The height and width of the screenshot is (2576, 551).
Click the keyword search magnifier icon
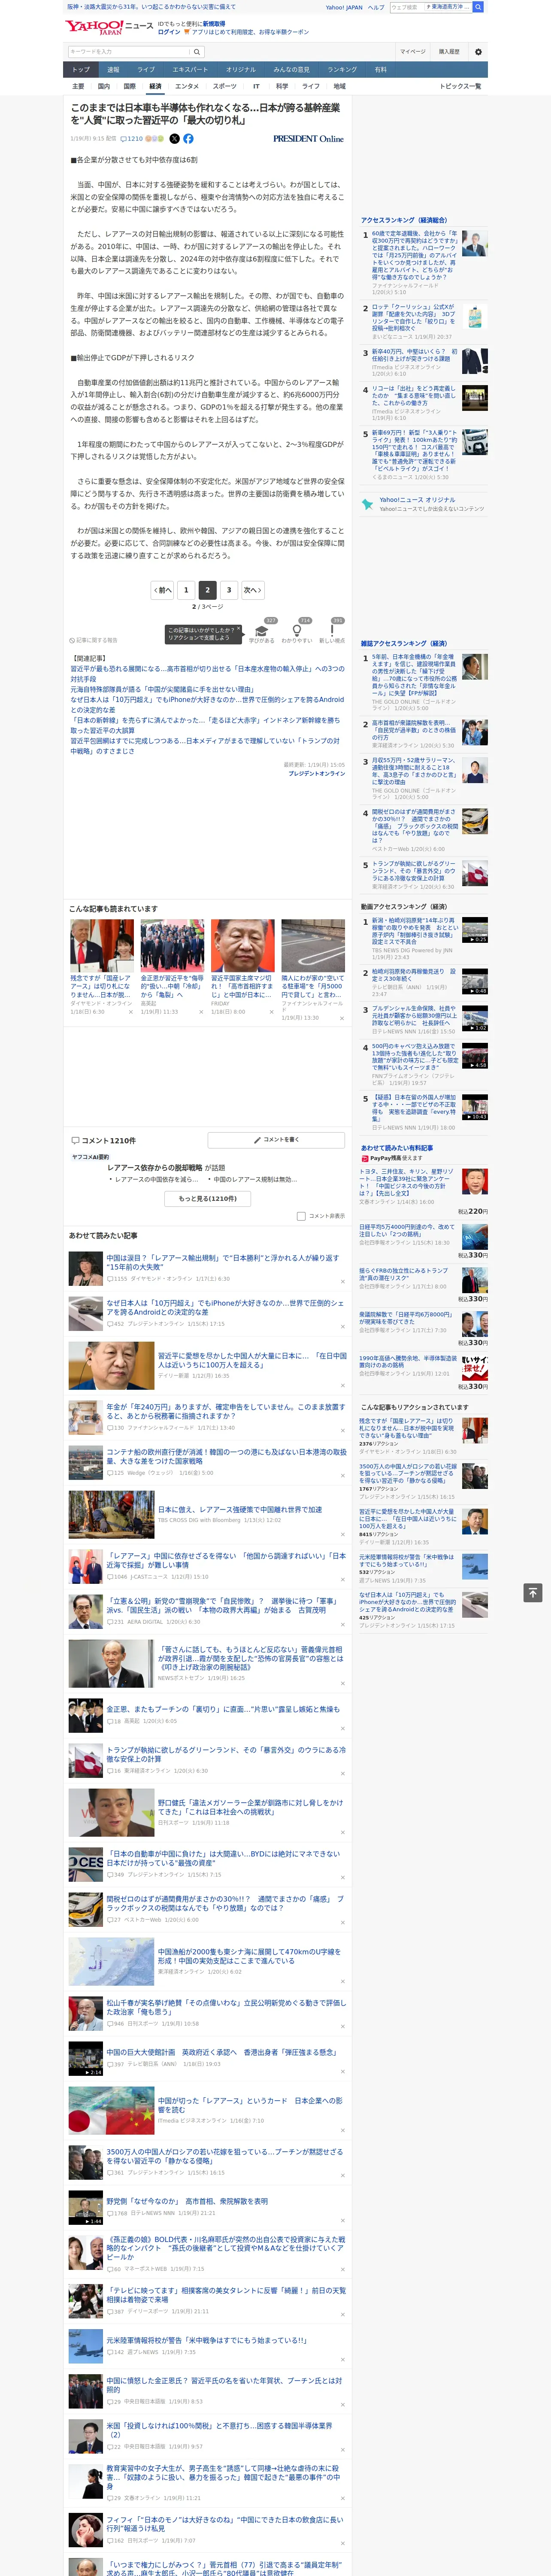(197, 51)
